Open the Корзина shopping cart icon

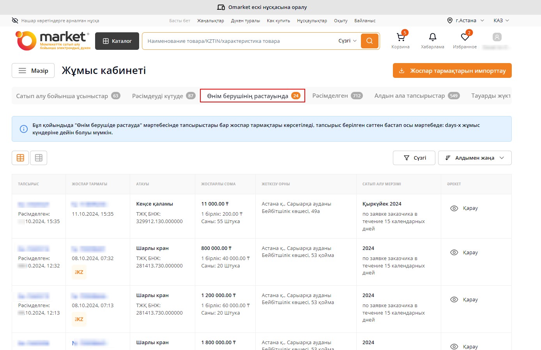click(x=400, y=38)
